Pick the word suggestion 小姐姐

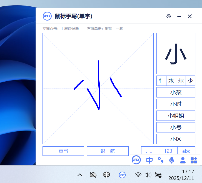(x=176, y=116)
